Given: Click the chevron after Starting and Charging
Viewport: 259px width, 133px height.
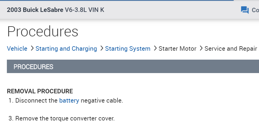Looking at the screenshot, I should coord(101,48).
